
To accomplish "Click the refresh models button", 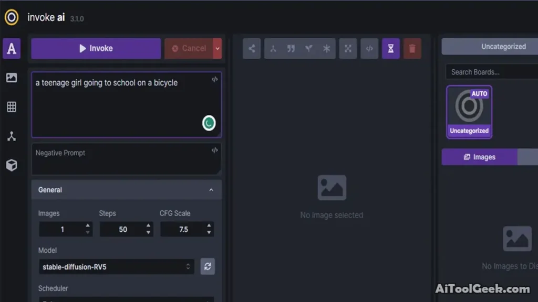I will tap(208, 266).
